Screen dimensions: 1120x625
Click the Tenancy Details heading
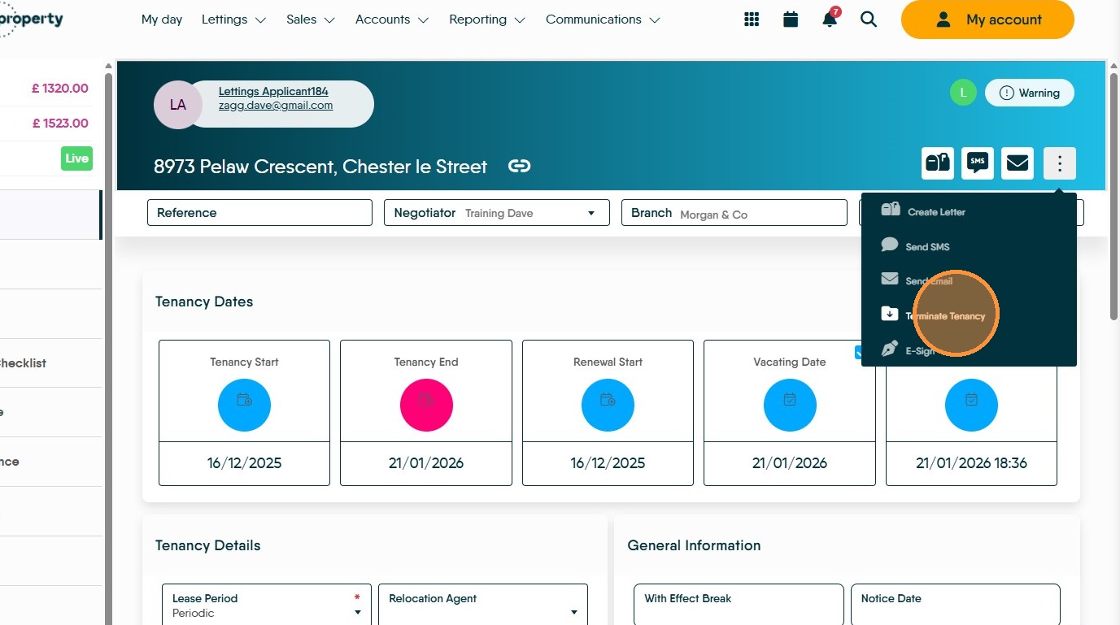(x=208, y=545)
